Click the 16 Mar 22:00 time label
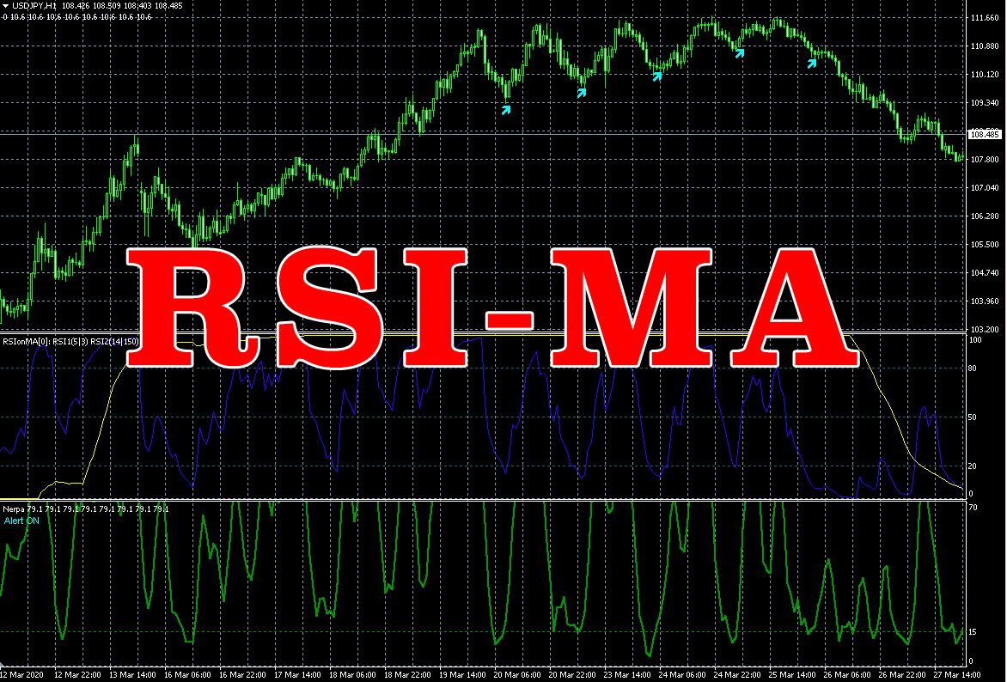Screen dimensions: 1007x682 (x=243, y=674)
